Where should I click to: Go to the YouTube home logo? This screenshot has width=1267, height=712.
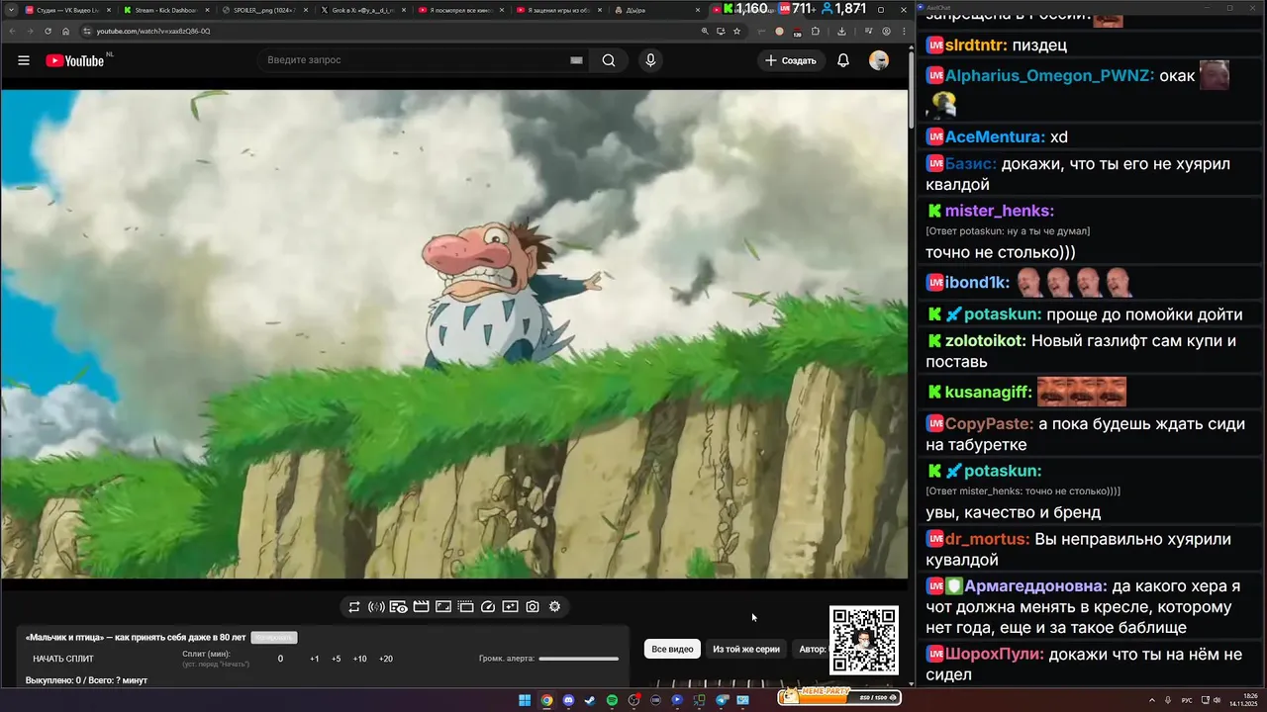point(74,60)
